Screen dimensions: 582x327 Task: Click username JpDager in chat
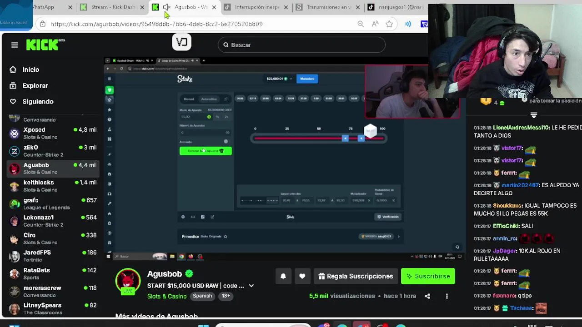(x=505, y=251)
